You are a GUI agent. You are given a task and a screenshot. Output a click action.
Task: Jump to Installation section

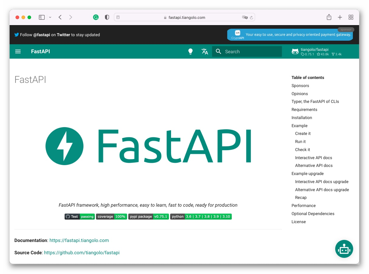(x=302, y=118)
